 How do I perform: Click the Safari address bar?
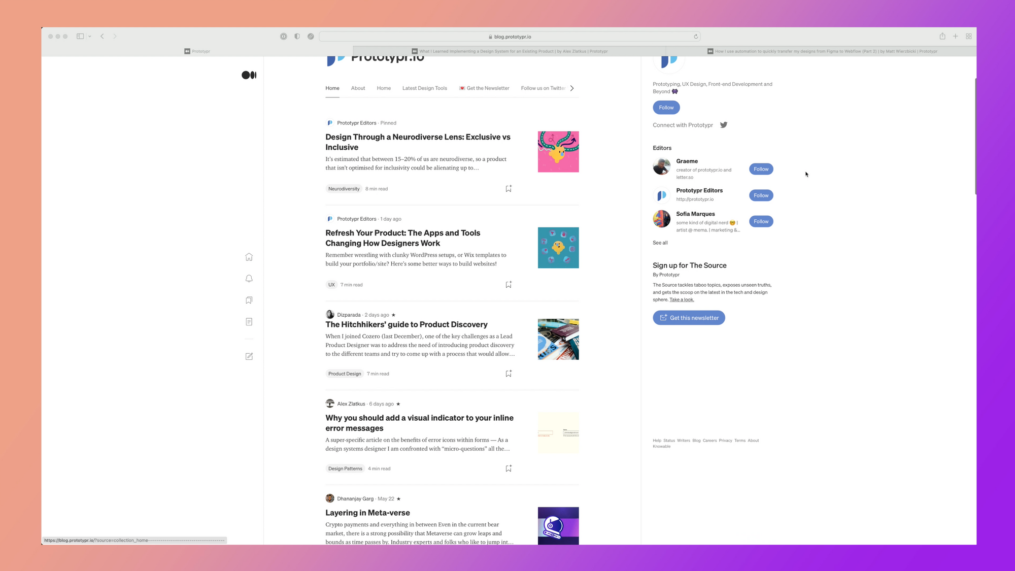tap(510, 37)
